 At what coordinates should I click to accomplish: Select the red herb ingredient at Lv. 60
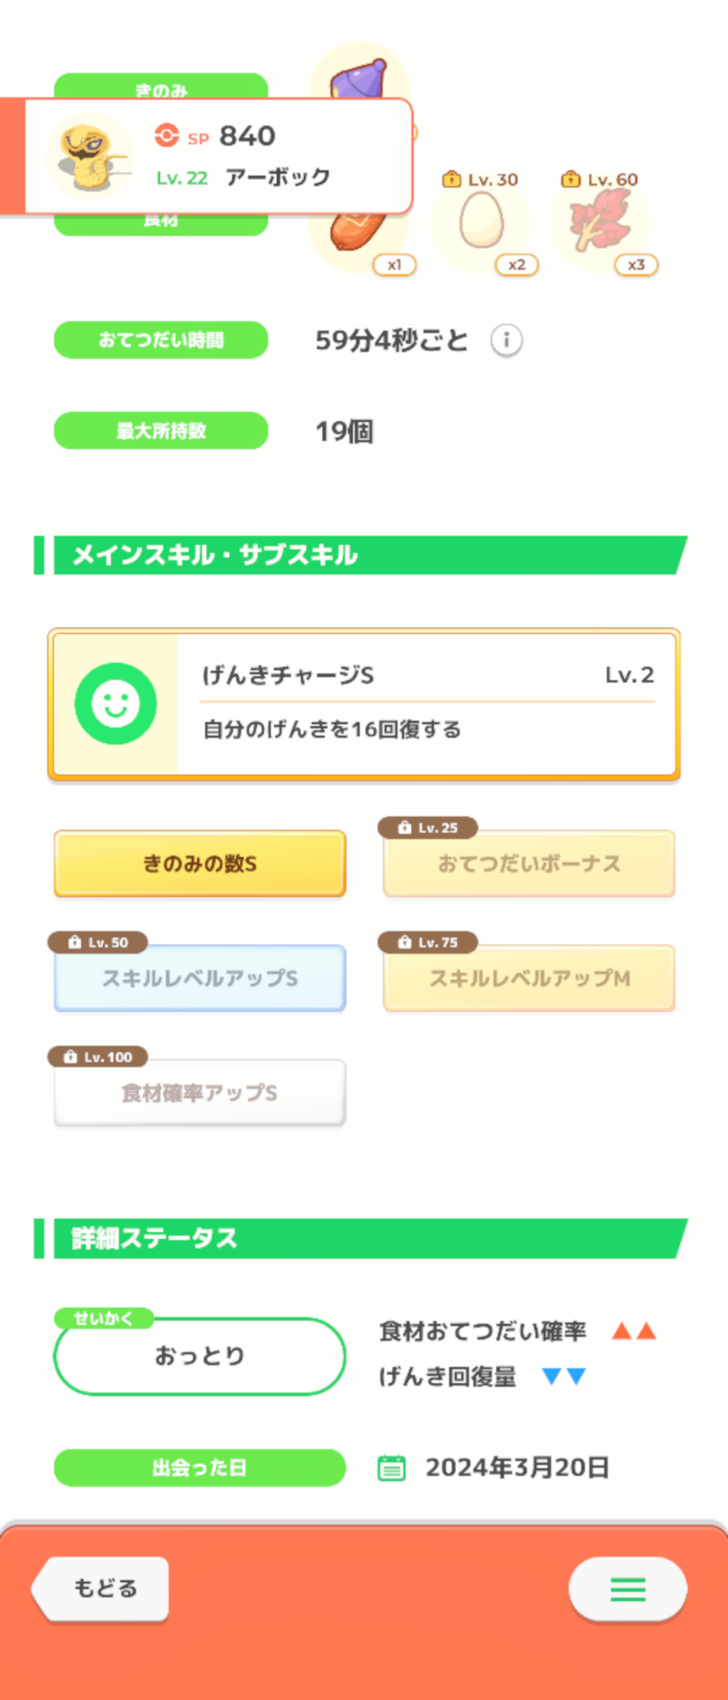pyautogui.click(x=600, y=221)
